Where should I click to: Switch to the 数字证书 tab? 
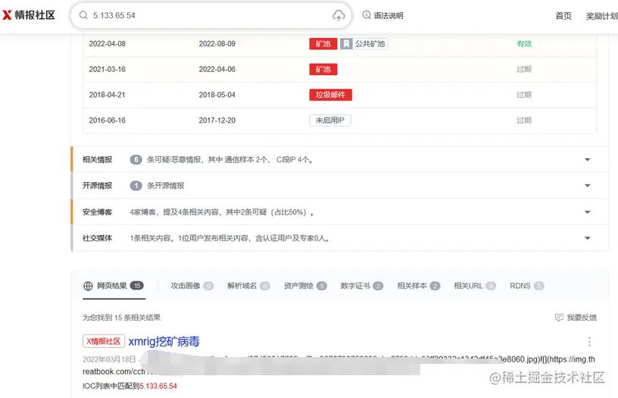click(x=362, y=286)
